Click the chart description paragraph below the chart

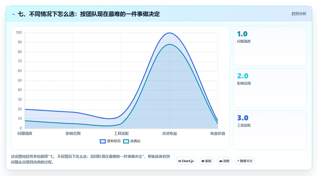(90, 159)
